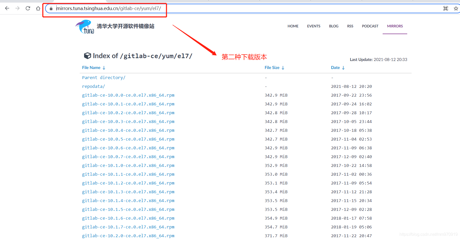Download gitlab-ce-10.2.0-ce.0.el7.x86_64.rpm

(x=128, y=236)
